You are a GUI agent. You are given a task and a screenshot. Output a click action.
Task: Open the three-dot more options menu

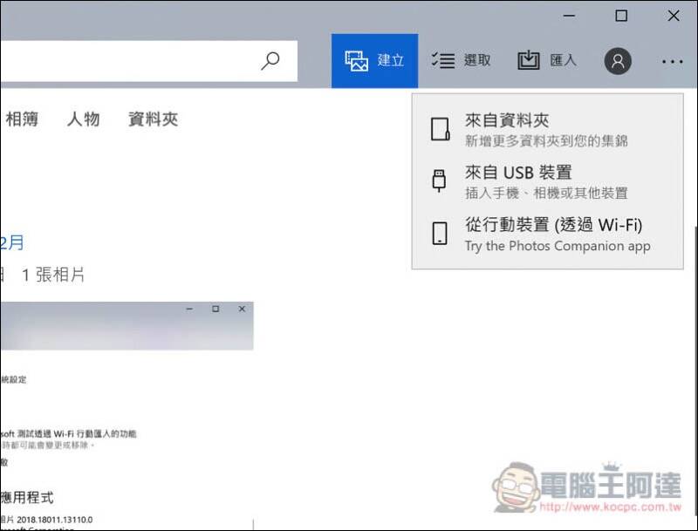(x=672, y=62)
